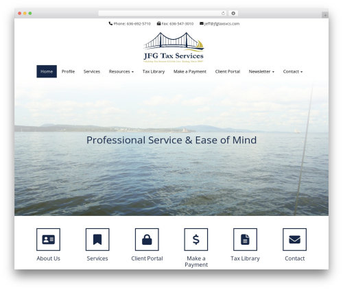Viewport: 343px width, 290px height.
Task: Expand the Newsletter dropdown menu
Action: tap(261, 71)
